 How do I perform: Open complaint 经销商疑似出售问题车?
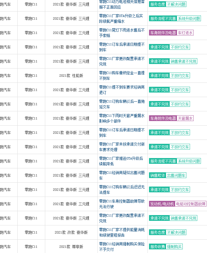pos(122,175)
